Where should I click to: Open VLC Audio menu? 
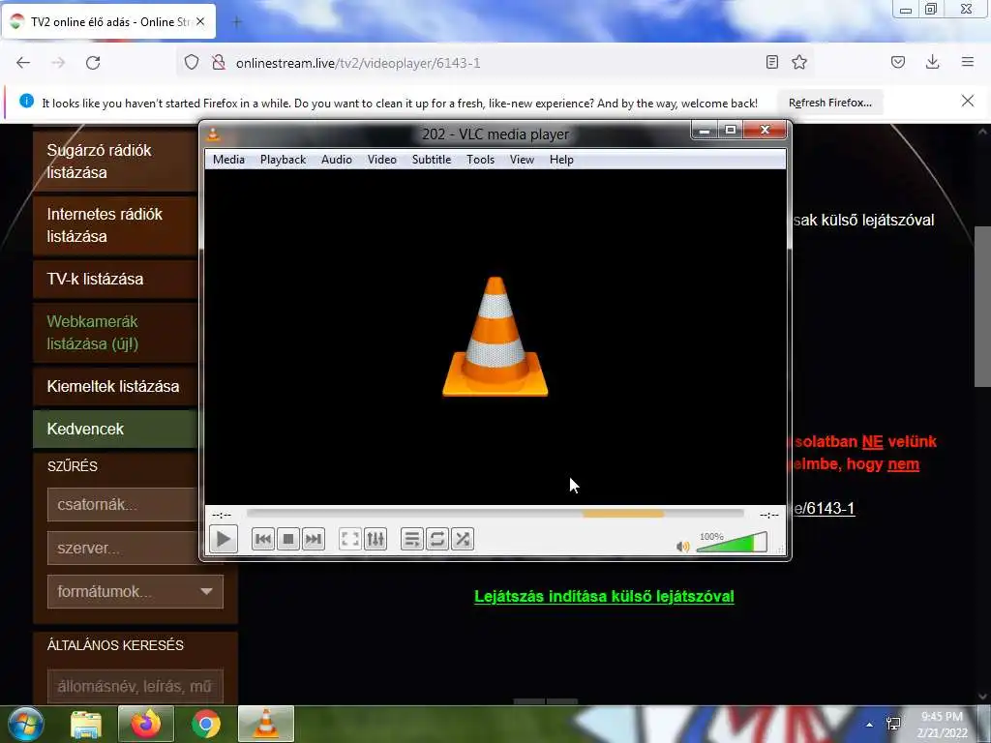336,160
